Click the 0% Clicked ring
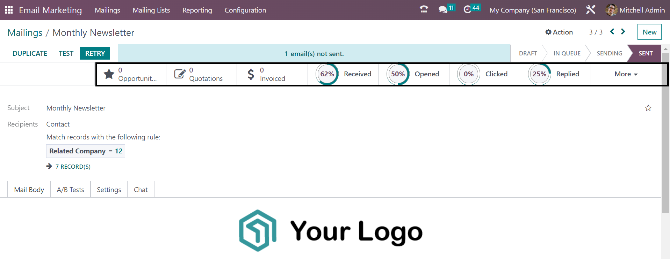The image size is (670, 259). (469, 74)
